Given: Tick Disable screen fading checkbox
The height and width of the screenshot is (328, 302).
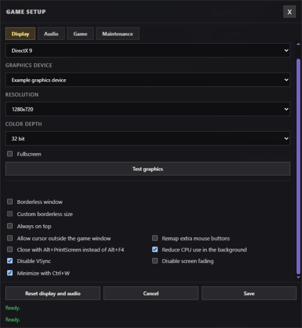Looking at the screenshot, I should pos(155,261).
